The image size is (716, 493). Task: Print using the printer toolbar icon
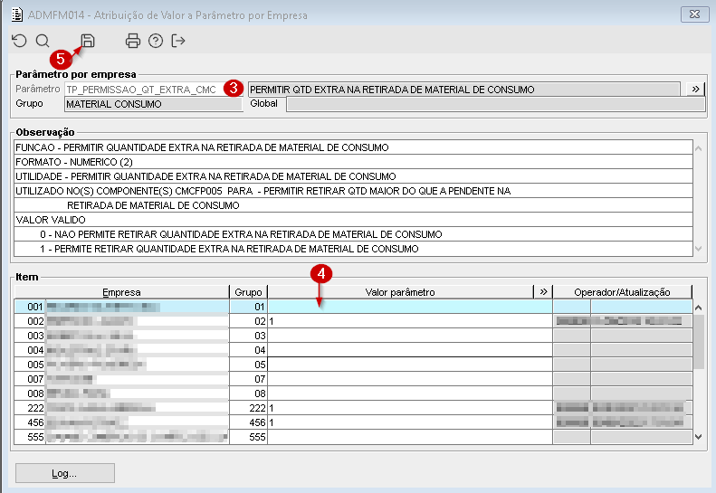(x=133, y=41)
